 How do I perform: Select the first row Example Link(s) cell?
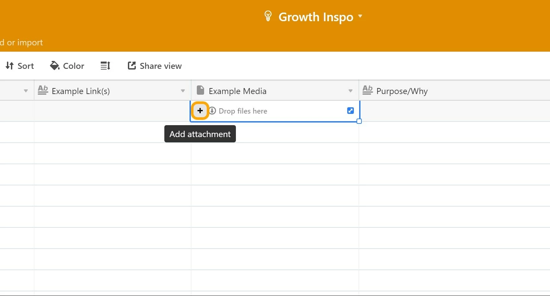(x=113, y=111)
